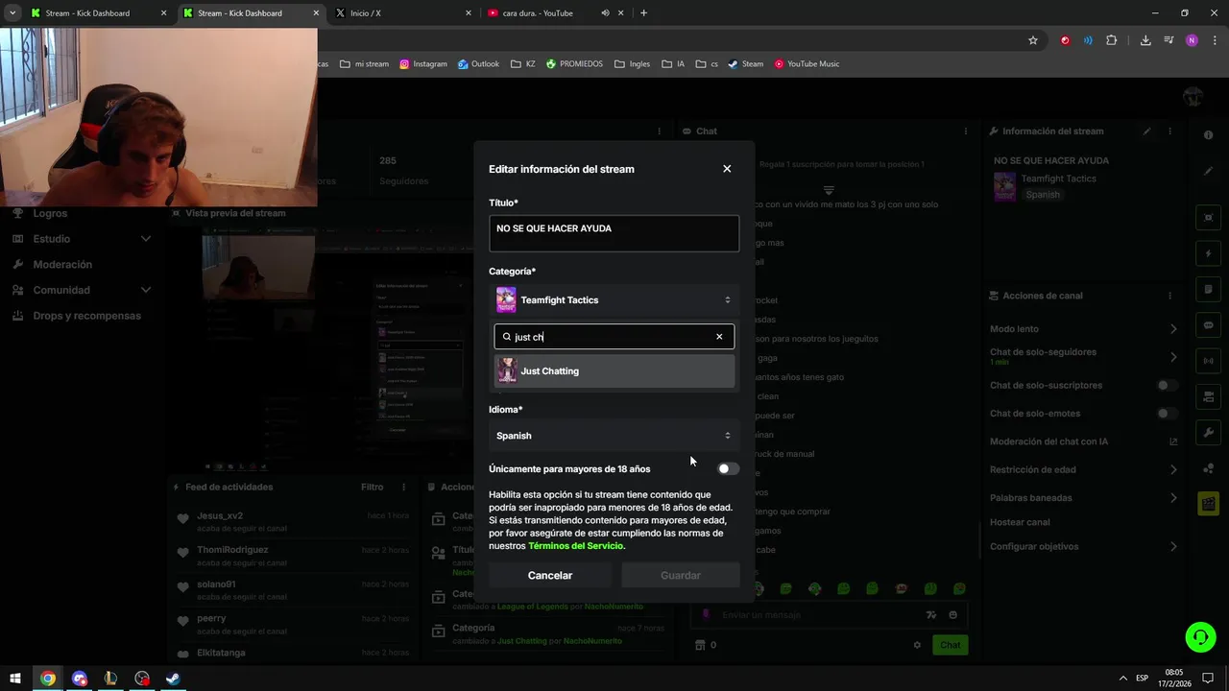Open Chrome extensions puzzle icon
The height and width of the screenshot is (691, 1229).
coord(1111,40)
